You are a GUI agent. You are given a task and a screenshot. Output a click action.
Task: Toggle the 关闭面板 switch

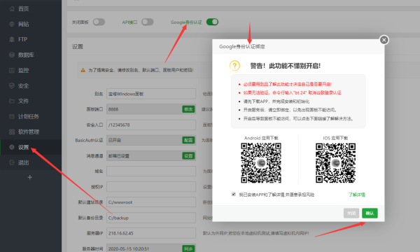[x=99, y=22]
